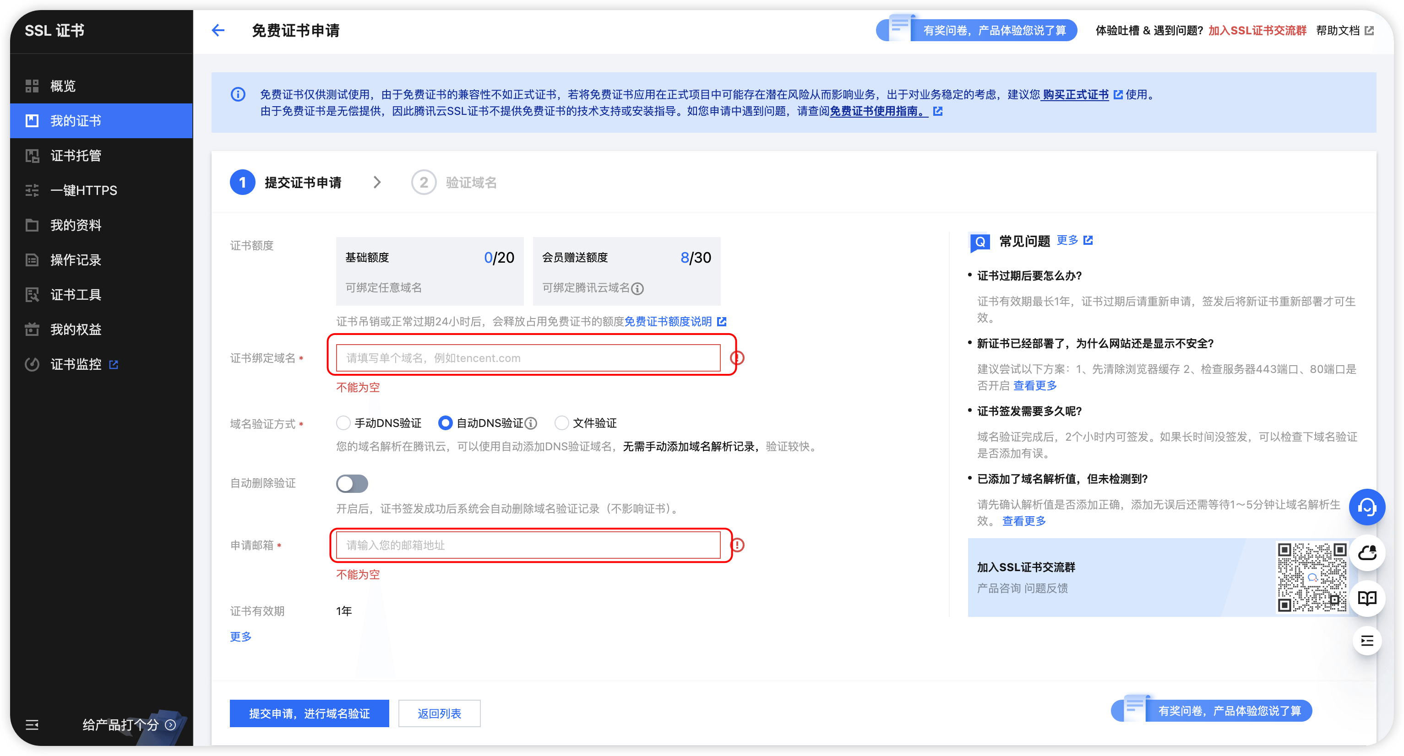Click the floating list toggle icon

[x=1366, y=641]
